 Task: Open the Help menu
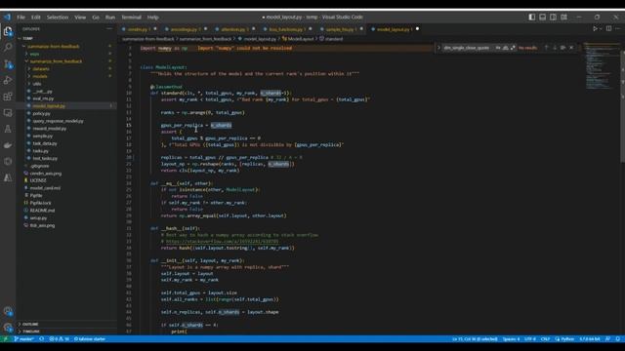coord(152,18)
